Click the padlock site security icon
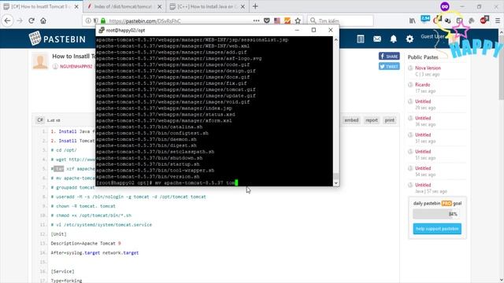Image resolution: width=504 pixels, height=283 pixels. (x=103, y=21)
